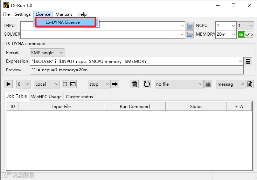Toggle the memory ON AUTO switch
The height and width of the screenshot is (180, 257).
pos(245,35)
